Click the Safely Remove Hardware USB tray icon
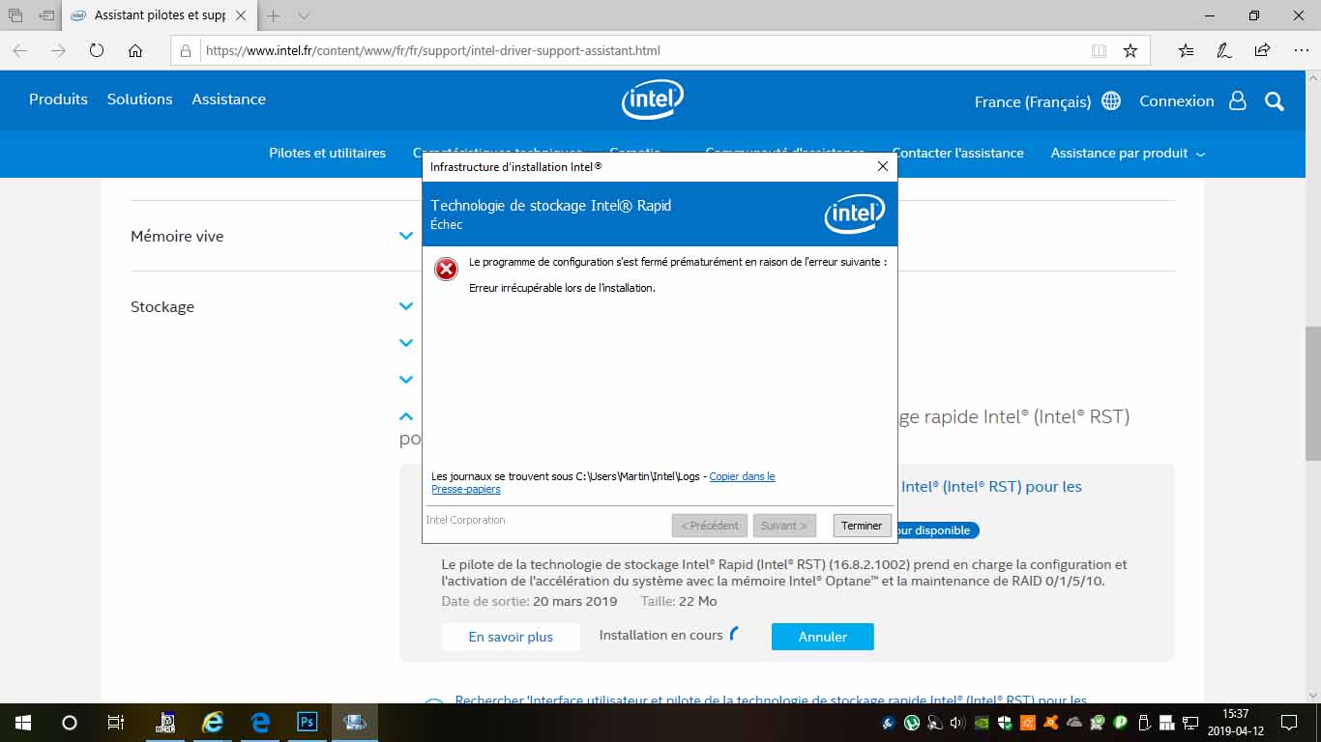This screenshot has height=742, width=1321. 1144,722
